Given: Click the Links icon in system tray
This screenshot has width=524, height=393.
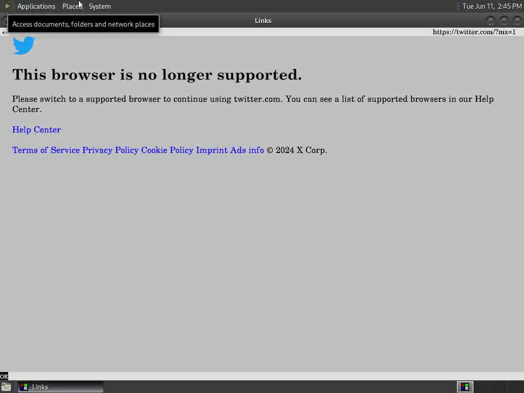Looking at the screenshot, I should click(465, 387).
